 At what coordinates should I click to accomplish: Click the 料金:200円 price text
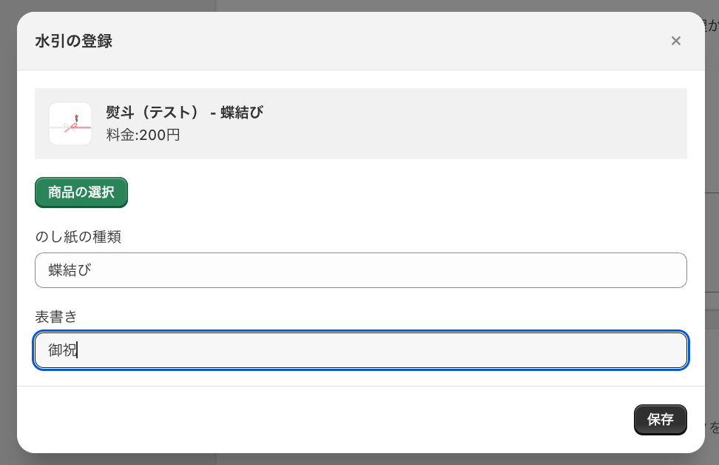point(144,135)
